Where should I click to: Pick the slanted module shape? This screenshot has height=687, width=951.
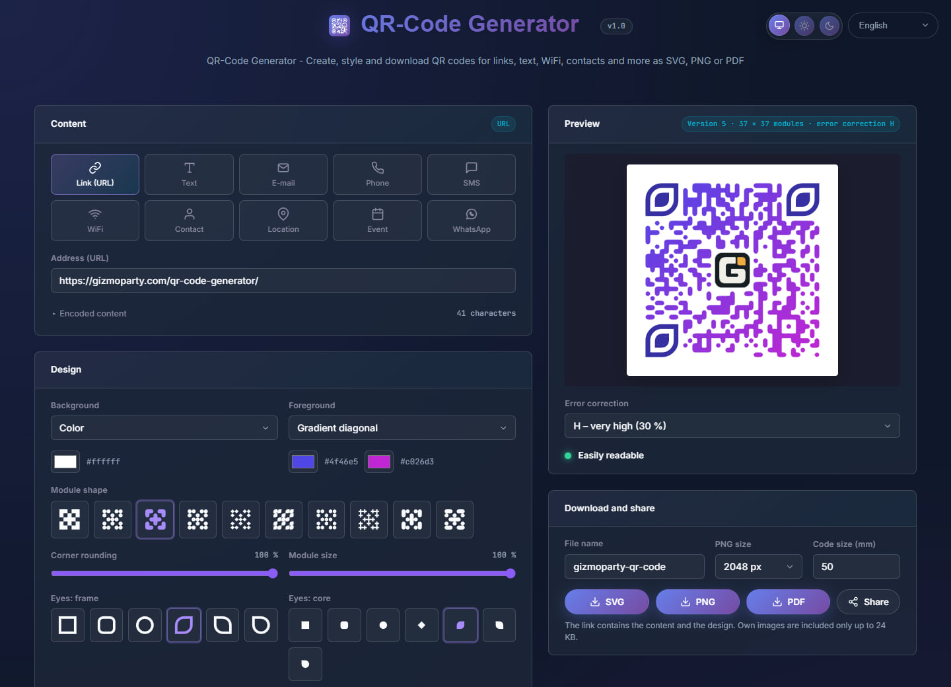[283, 519]
